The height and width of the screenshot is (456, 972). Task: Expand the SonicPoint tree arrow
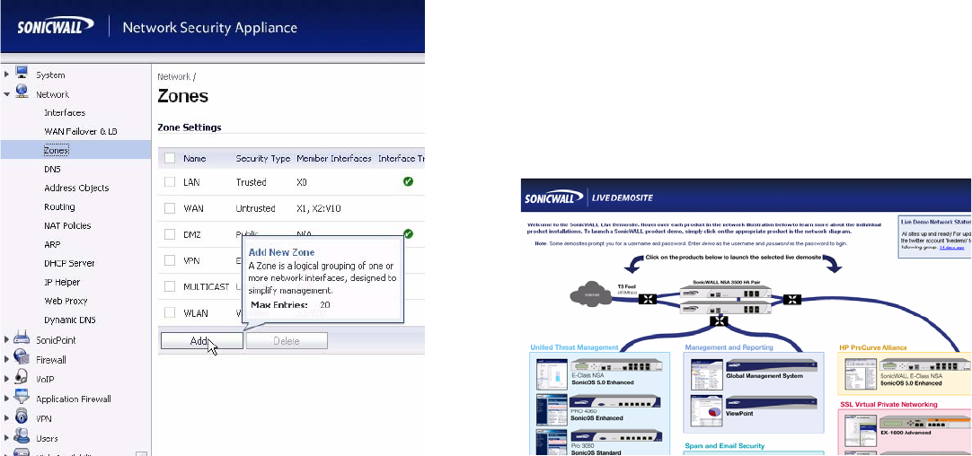click(7, 339)
